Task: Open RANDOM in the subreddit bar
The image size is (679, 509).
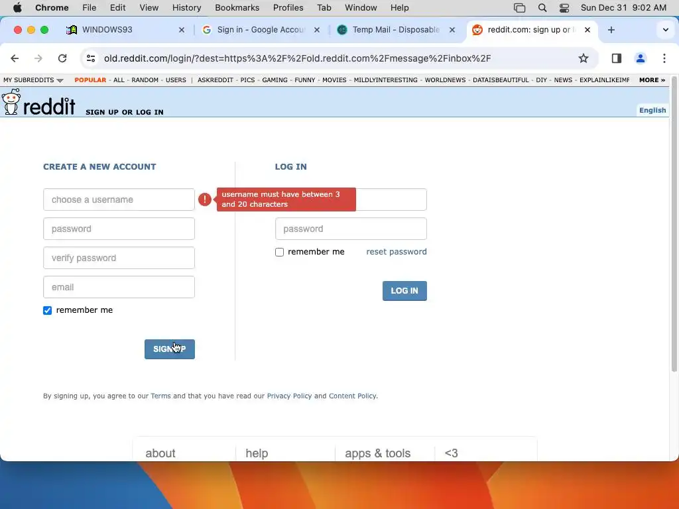Action: pos(145,80)
